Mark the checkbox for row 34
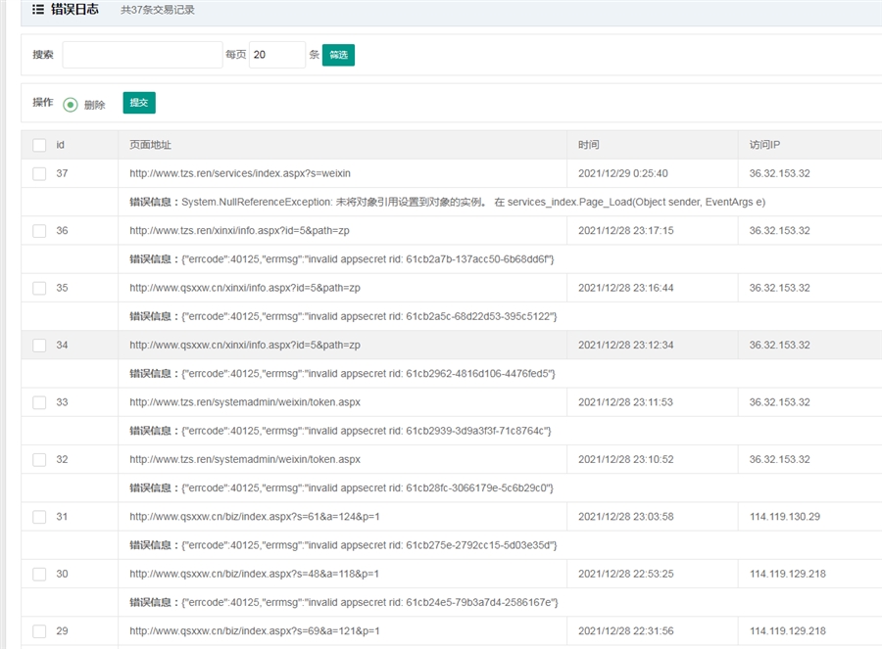Image resolution: width=882 pixels, height=649 pixels. 39,346
